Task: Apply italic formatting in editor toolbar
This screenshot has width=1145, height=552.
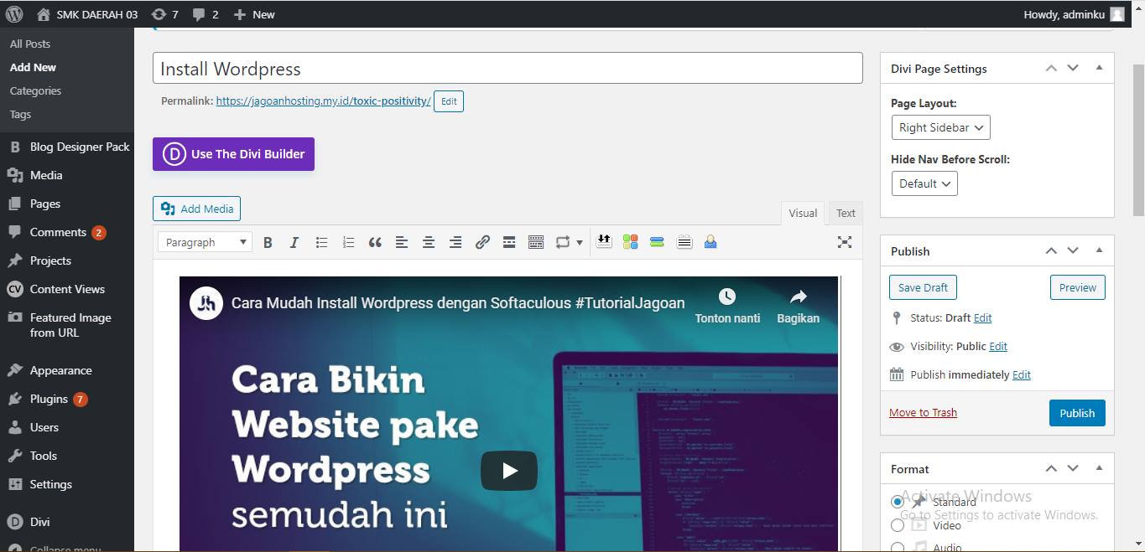Action: point(294,242)
